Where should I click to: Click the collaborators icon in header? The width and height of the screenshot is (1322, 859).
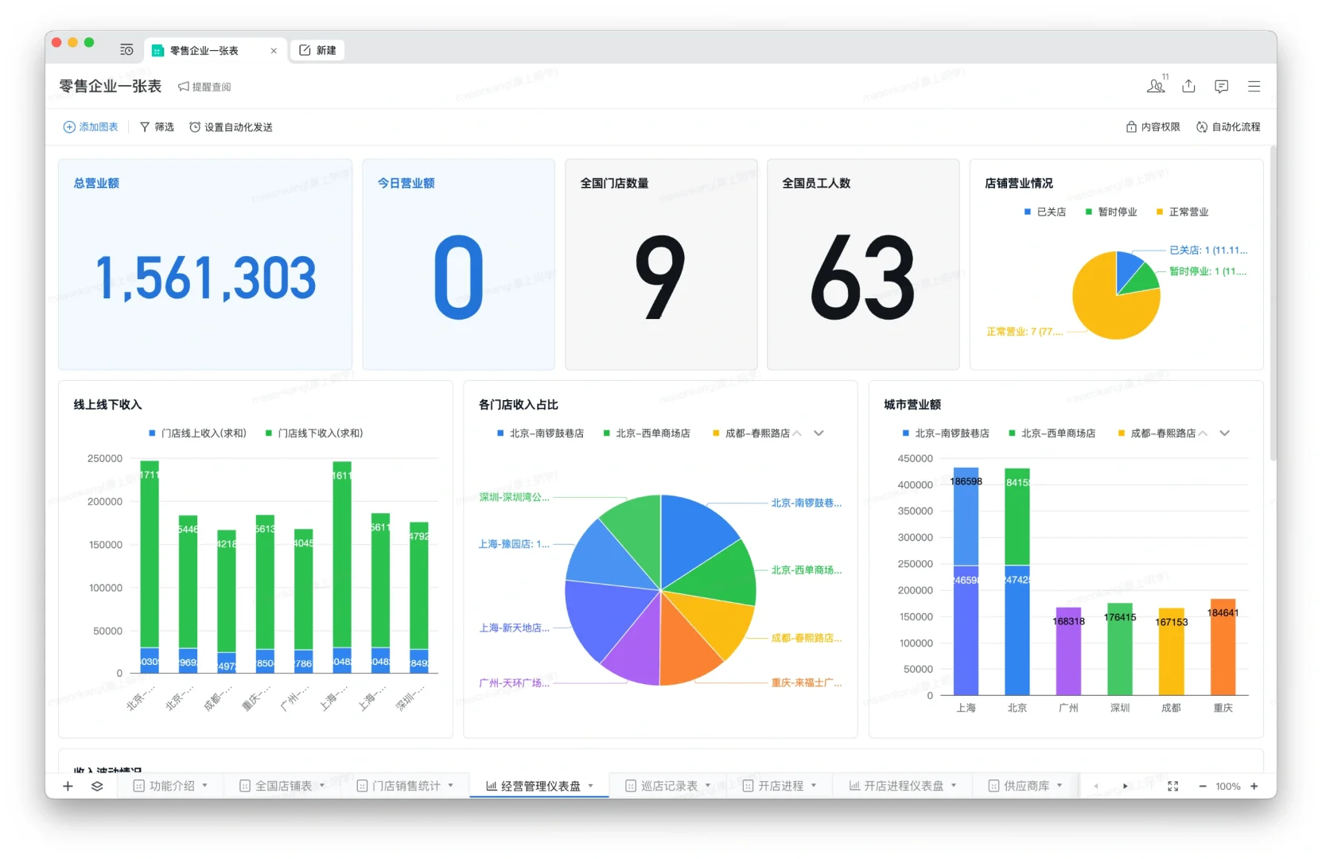pos(1156,86)
